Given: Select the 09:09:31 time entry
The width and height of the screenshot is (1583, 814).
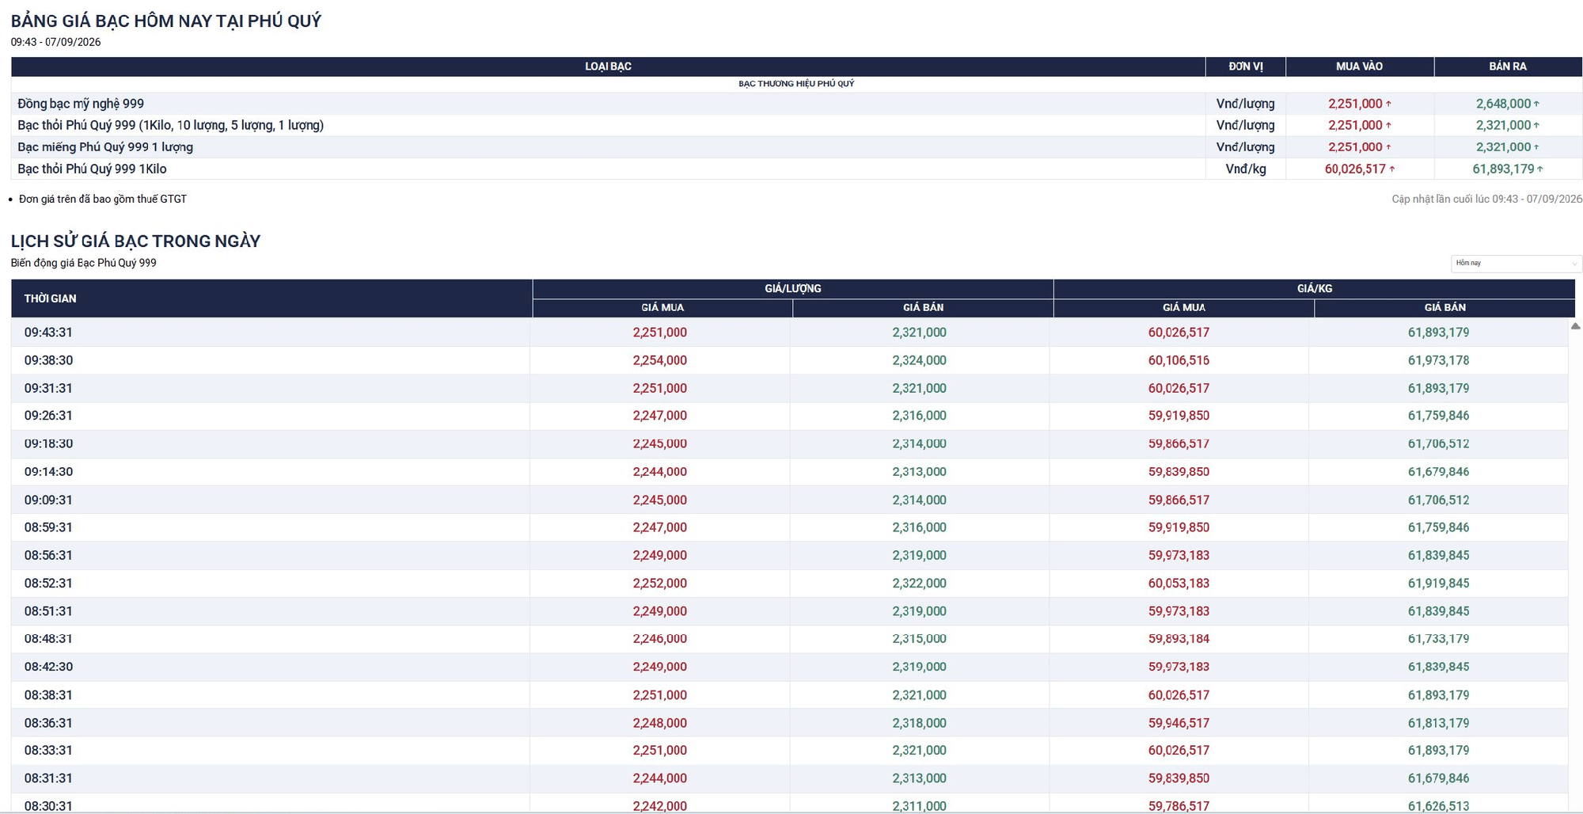Looking at the screenshot, I should pyautogui.click(x=48, y=500).
